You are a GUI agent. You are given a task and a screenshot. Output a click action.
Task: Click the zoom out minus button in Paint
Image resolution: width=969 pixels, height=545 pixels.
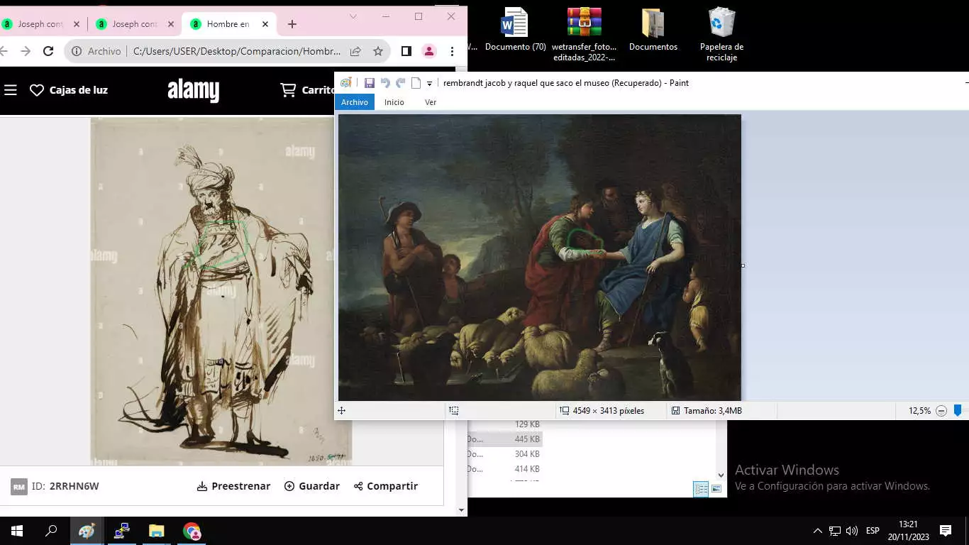[x=941, y=411]
